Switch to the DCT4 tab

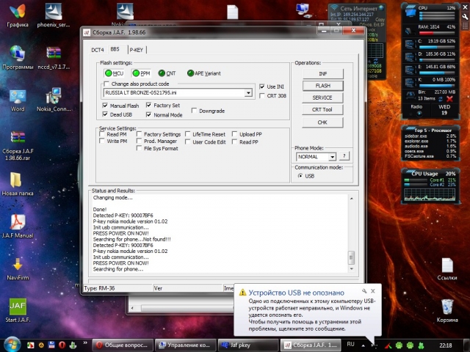pyautogui.click(x=97, y=50)
